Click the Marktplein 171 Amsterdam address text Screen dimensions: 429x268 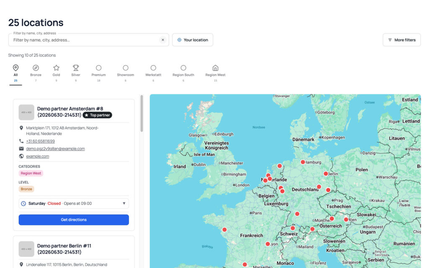(x=62, y=131)
